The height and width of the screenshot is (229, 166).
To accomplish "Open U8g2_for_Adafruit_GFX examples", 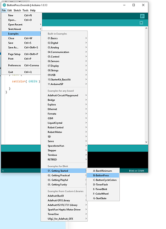I will click(x=64, y=219).
